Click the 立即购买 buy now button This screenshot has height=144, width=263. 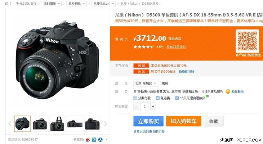[148, 121]
